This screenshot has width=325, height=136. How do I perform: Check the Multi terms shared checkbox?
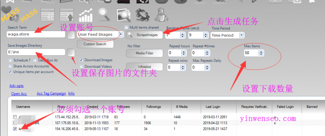click(127, 28)
